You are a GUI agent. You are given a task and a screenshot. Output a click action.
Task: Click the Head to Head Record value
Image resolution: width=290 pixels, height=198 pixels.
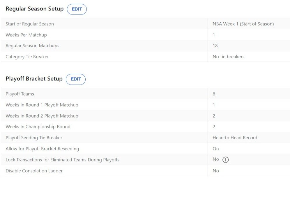[x=235, y=138]
